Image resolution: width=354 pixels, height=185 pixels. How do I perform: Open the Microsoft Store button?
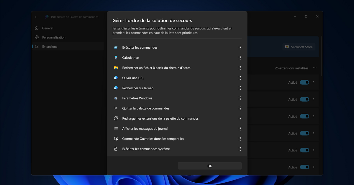(x=299, y=47)
